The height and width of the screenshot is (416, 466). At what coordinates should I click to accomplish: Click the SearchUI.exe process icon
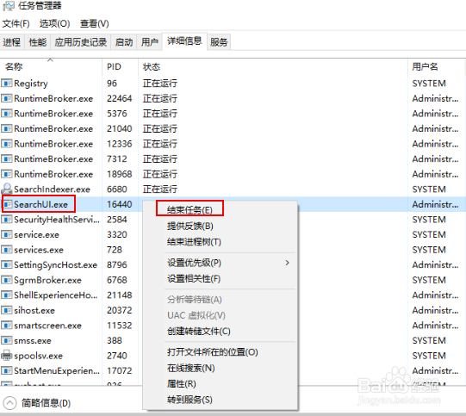pos(7,204)
